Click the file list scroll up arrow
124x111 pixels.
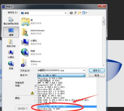[103, 17]
